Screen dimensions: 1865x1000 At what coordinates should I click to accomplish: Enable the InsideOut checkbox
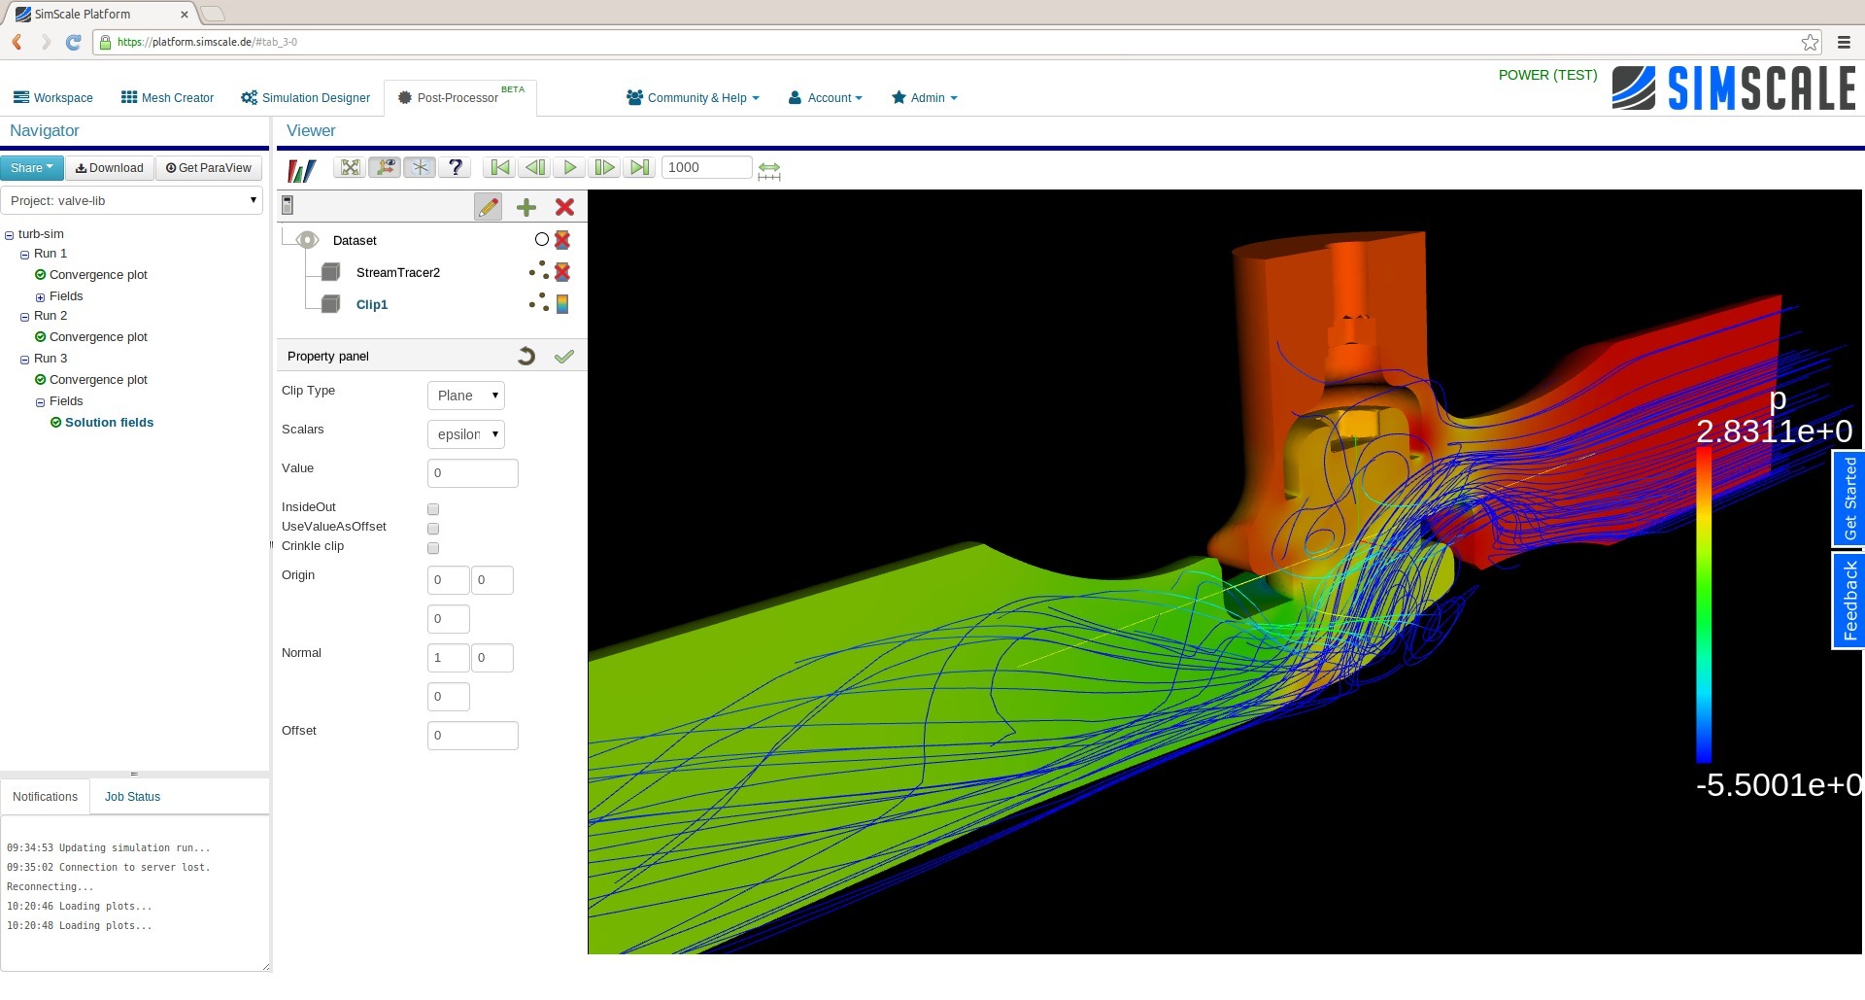[x=432, y=508]
